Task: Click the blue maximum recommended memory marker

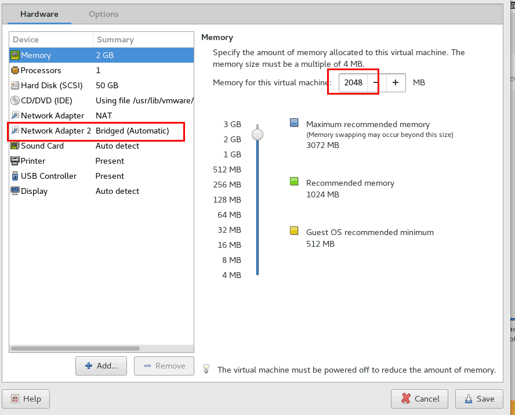Action: pyautogui.click(x=293, y=121)
